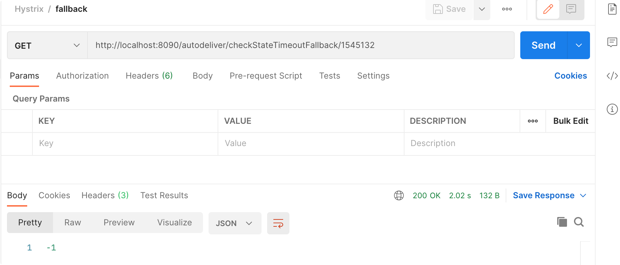The height and width of the screenshot is (265, 620).
Task: Search the response with magnifier icon
Action: pos(579,222)
